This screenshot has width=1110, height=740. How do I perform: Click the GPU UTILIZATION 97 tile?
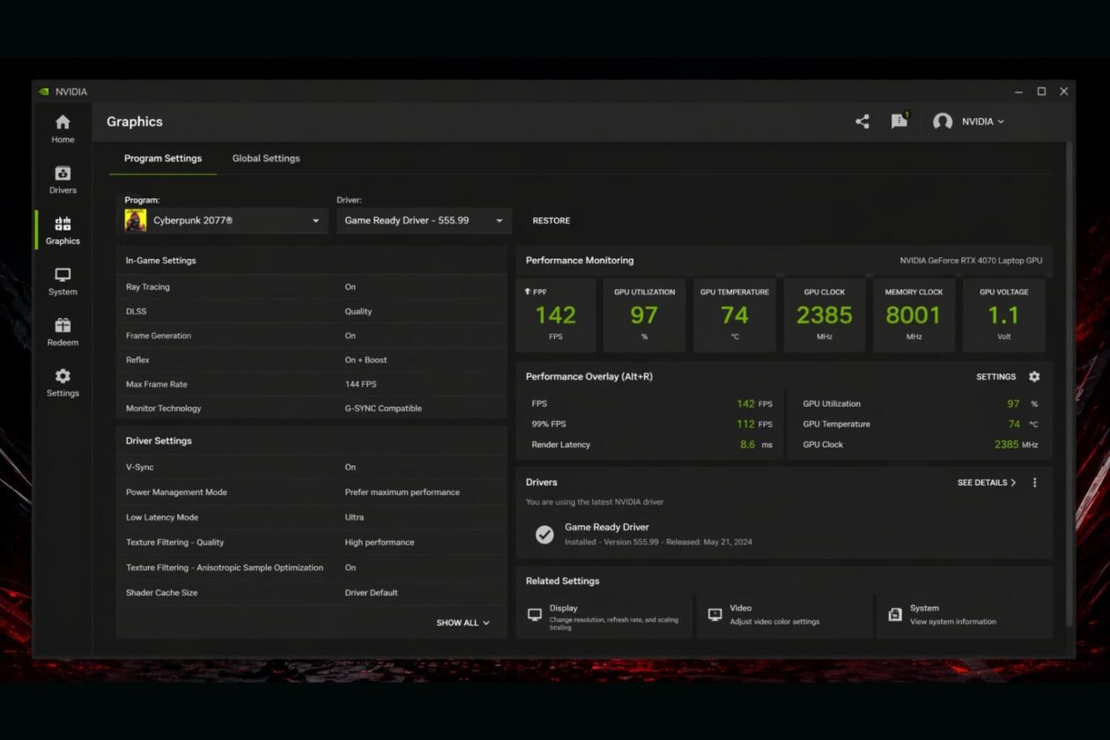[645, 315]
